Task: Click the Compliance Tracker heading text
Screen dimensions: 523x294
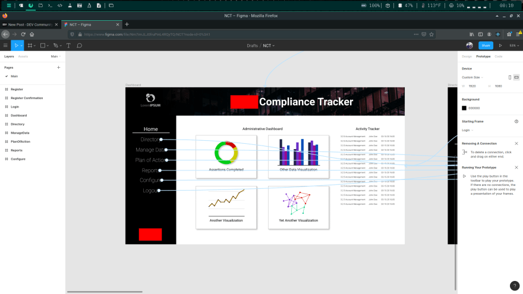Action: pyautogui.click(x=306, y=102)
